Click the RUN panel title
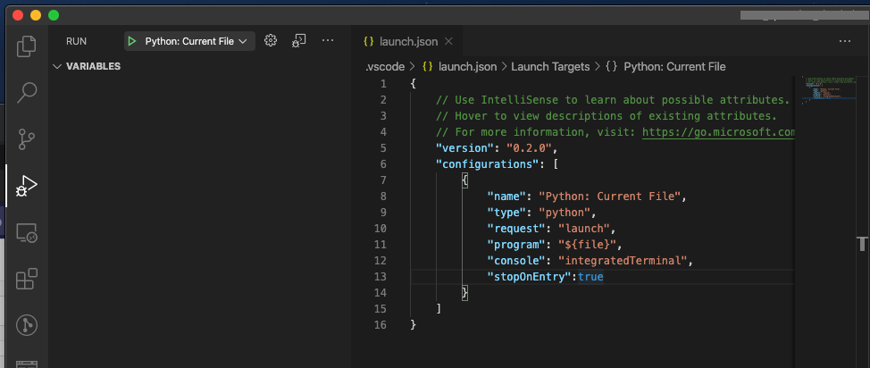 [77, 41]
